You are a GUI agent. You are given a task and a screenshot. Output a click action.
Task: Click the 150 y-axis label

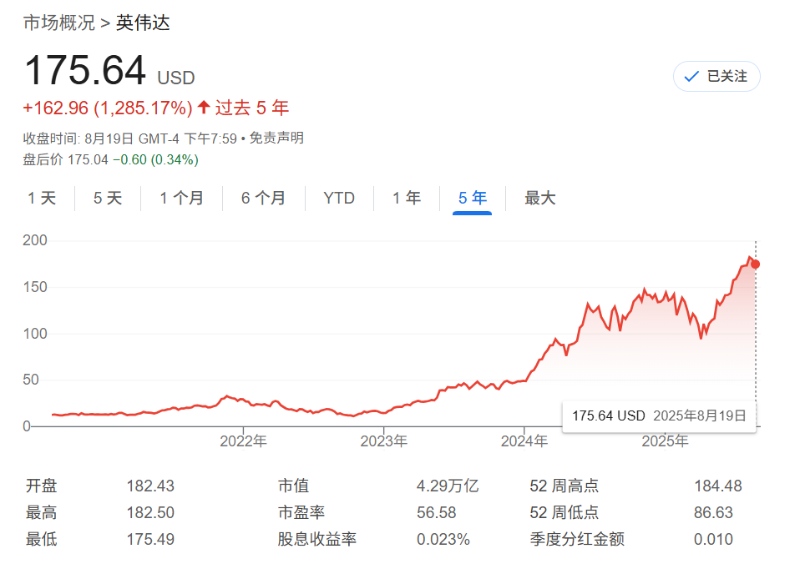[x=35, y=287]
